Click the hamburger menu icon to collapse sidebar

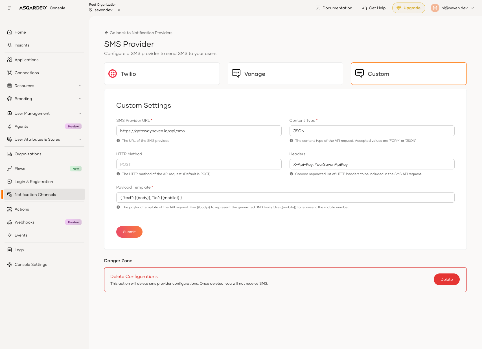[x=10, y=8]
